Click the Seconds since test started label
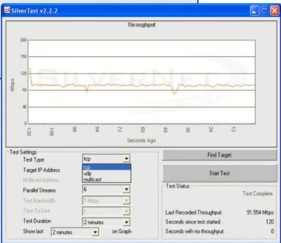This screenshot has width=281, height=243. tap(193, 222)
